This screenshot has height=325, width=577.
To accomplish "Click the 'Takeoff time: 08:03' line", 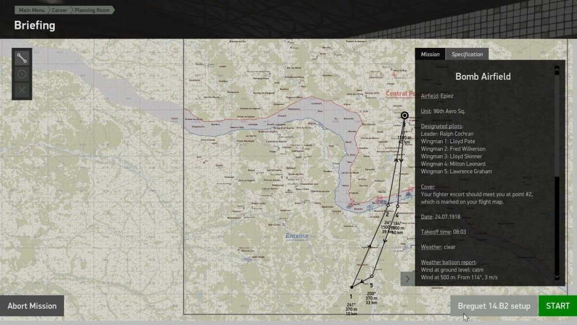I will point(443,232).
